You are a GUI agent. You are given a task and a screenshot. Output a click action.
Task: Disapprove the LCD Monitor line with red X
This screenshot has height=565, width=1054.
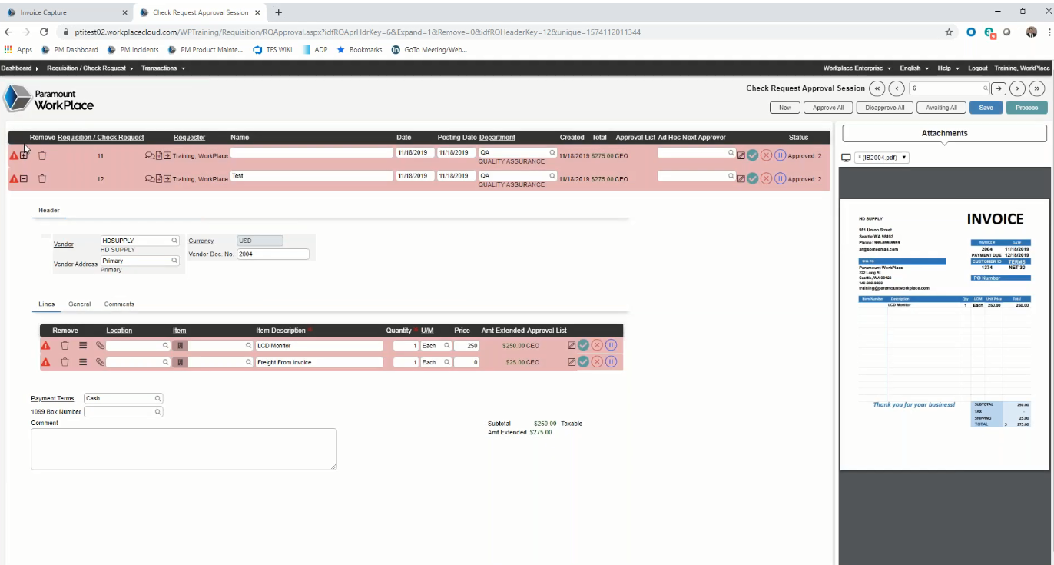click(597, 346)
